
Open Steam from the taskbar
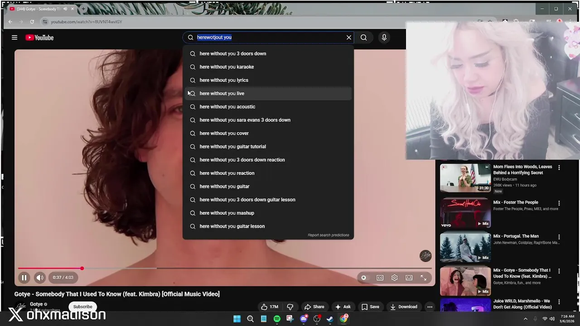330,319
